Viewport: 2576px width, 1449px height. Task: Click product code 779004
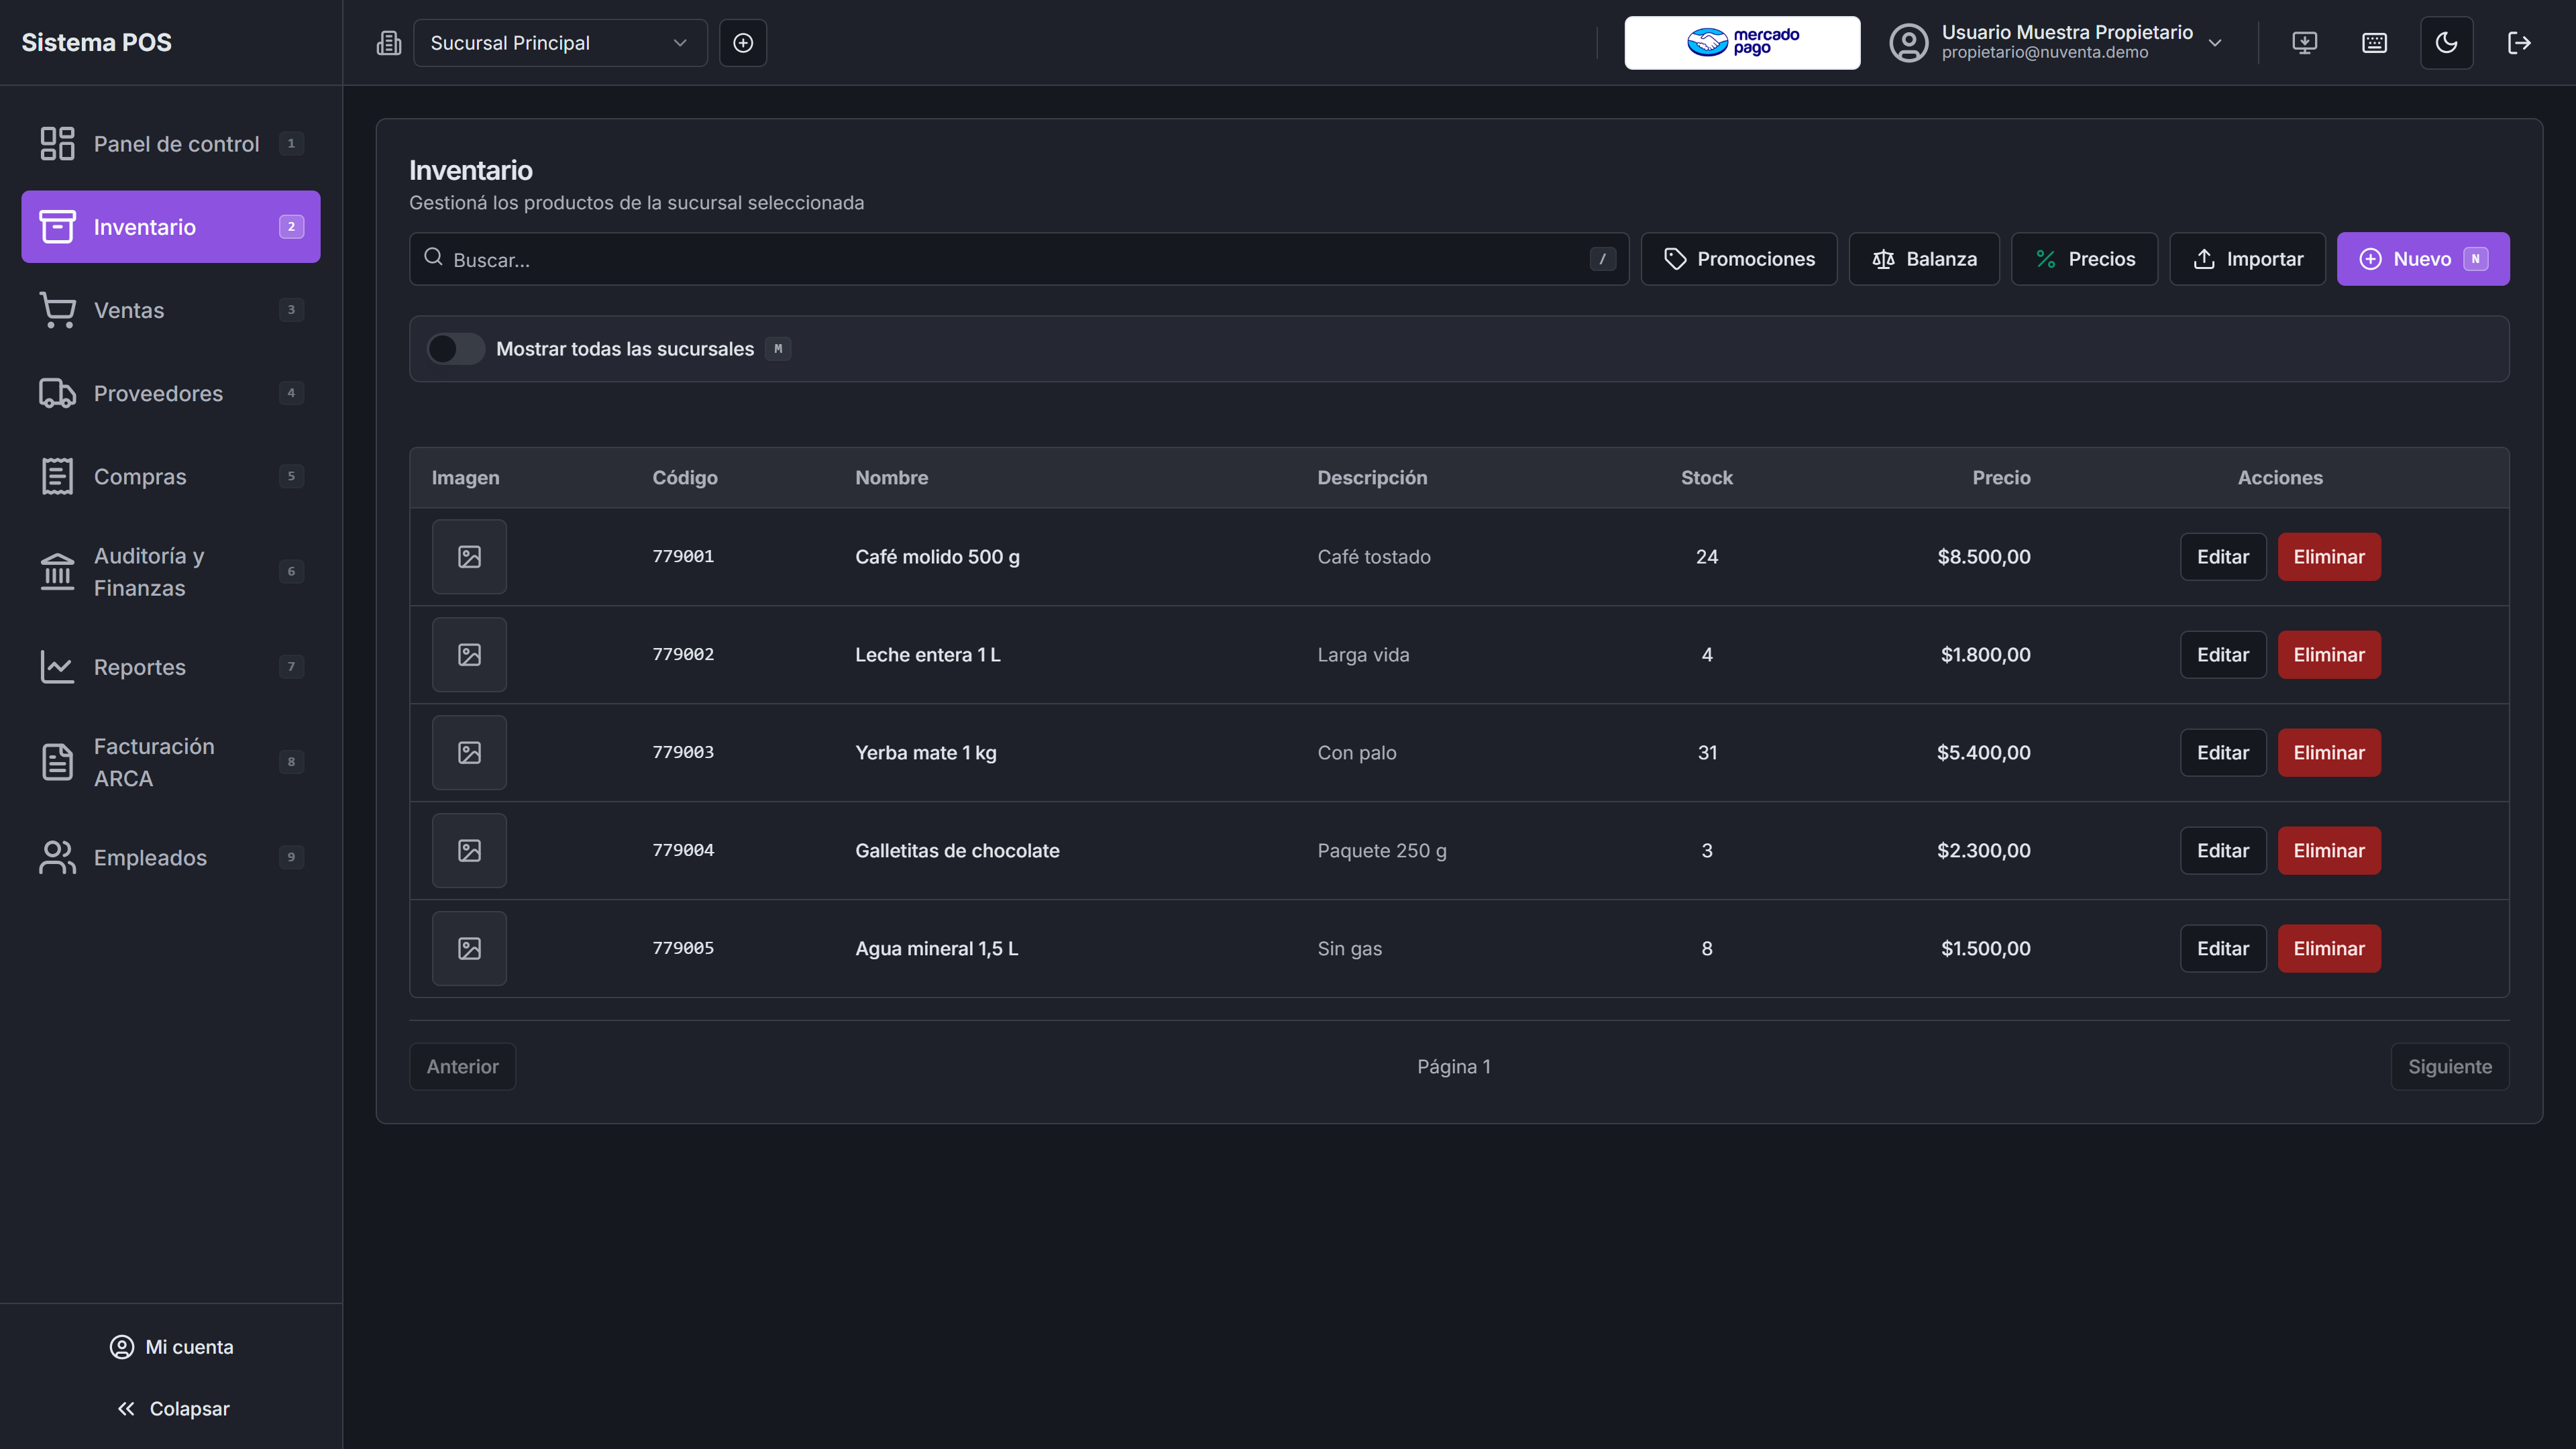pos(683,850)
